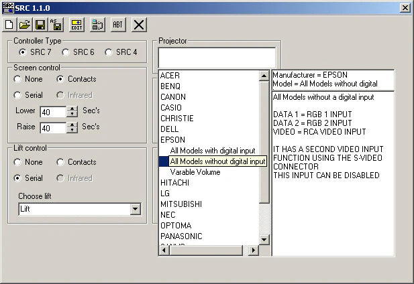The height and width of the screenshot is (284, 414).
Task: Select ACER in projector list
Action: point(170,76)
